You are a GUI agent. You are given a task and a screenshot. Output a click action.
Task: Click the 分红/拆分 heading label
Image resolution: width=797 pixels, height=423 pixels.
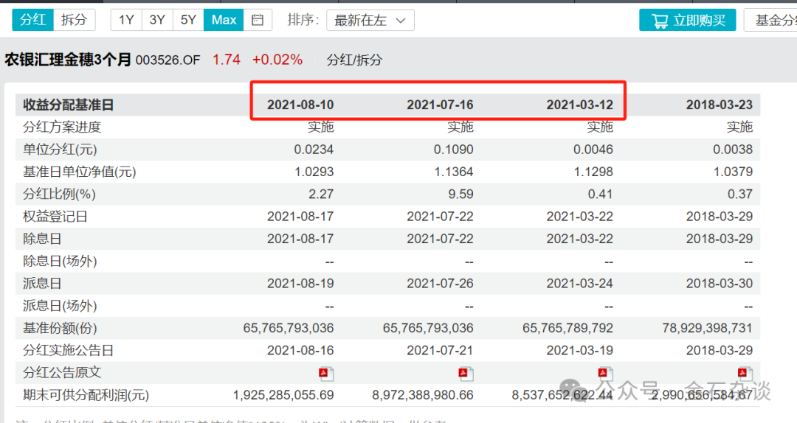[x=354, y=60]
